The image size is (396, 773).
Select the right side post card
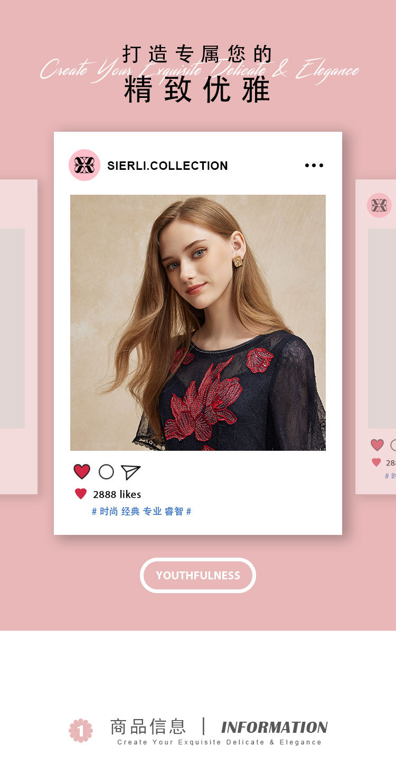(x=376, y=337)
